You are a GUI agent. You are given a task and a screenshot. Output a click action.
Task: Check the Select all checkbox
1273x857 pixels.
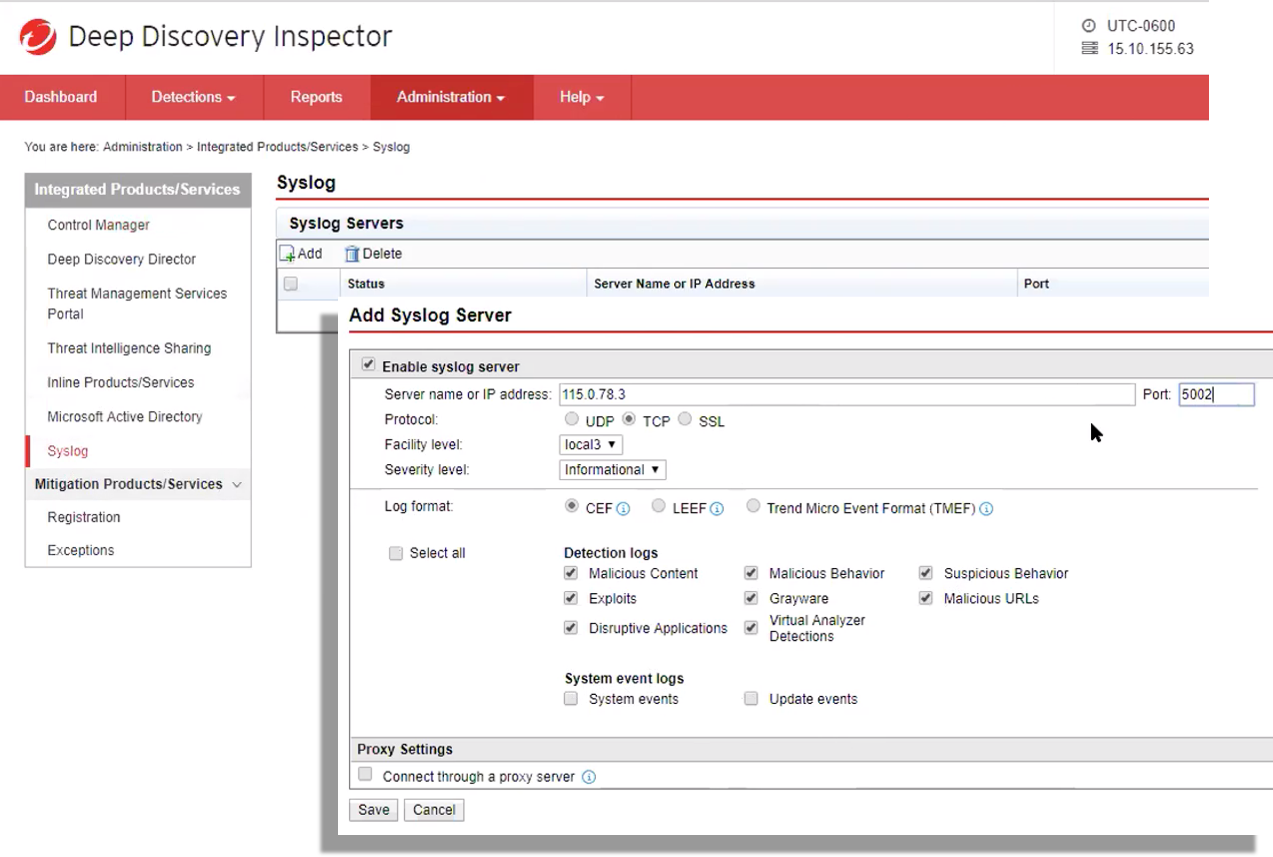tap(395, 553)
